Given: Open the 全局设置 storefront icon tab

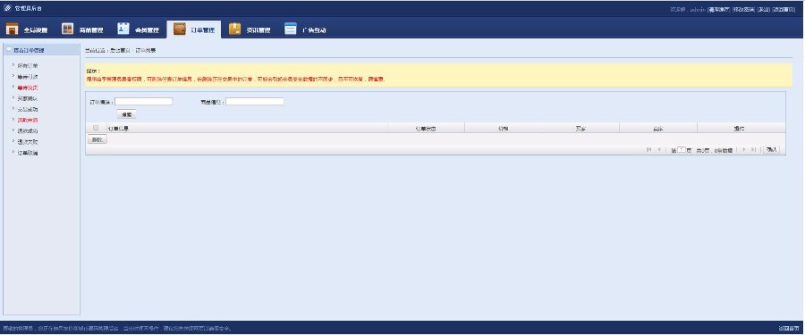Looking at the screenshot, I should click(27, 29).
